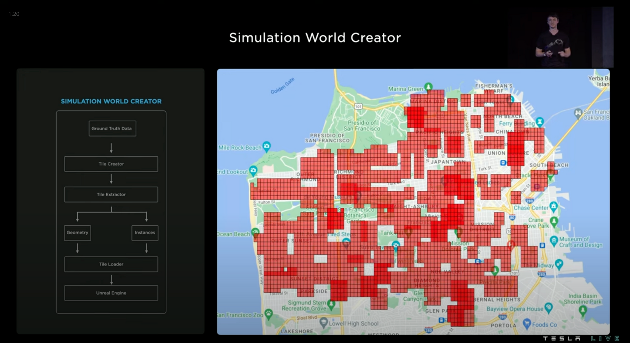Click the Instances box in diagram
630x343 pixels.
(145, 233)
